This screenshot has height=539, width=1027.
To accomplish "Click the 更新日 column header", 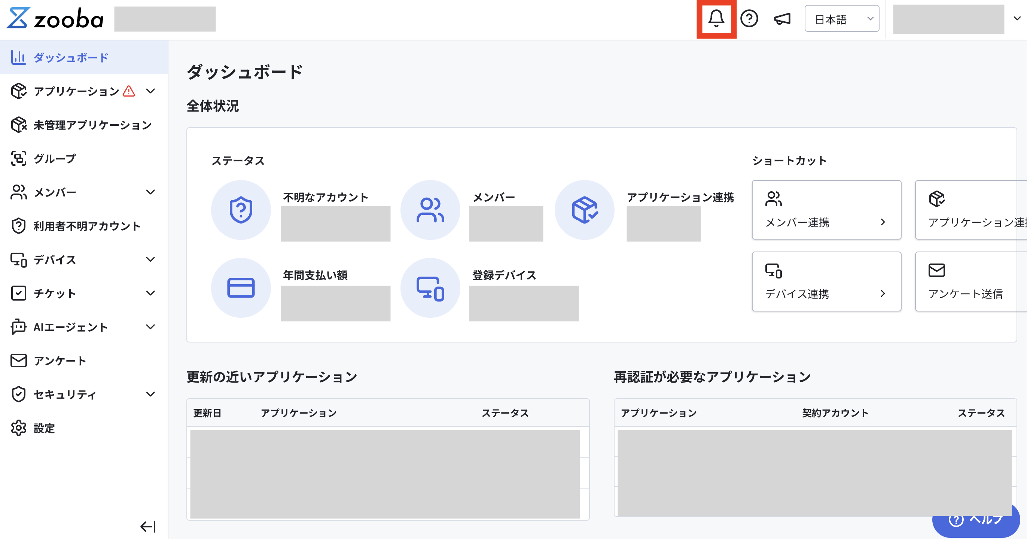I will point(207,413).
